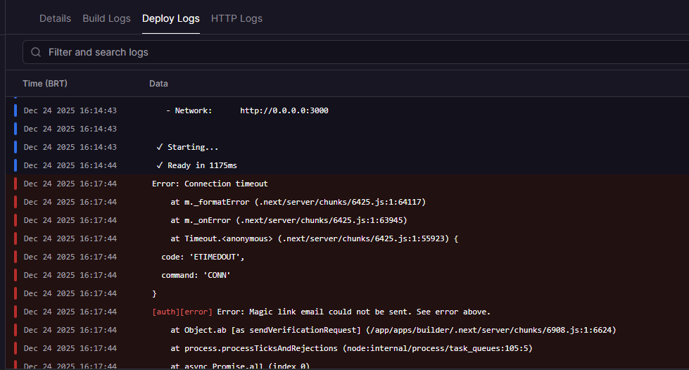Click the empty 16:14:43 log row timestamp
The height and width of the screenshot is (370, 689).
[70, 129]
